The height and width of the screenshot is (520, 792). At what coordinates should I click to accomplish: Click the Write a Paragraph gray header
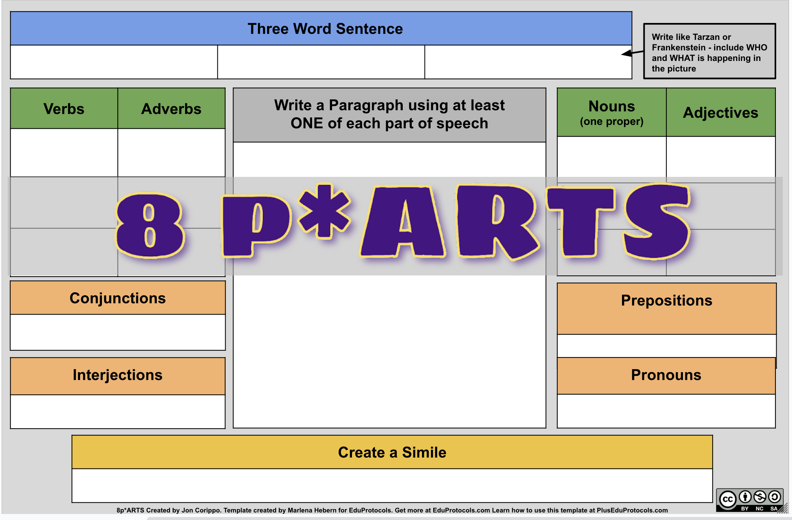point(389,115)
